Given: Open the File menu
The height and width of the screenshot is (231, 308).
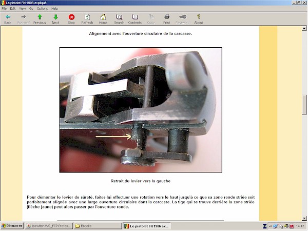Looking at the screenshot, I should pyautogui.click(x=4, y=8).
